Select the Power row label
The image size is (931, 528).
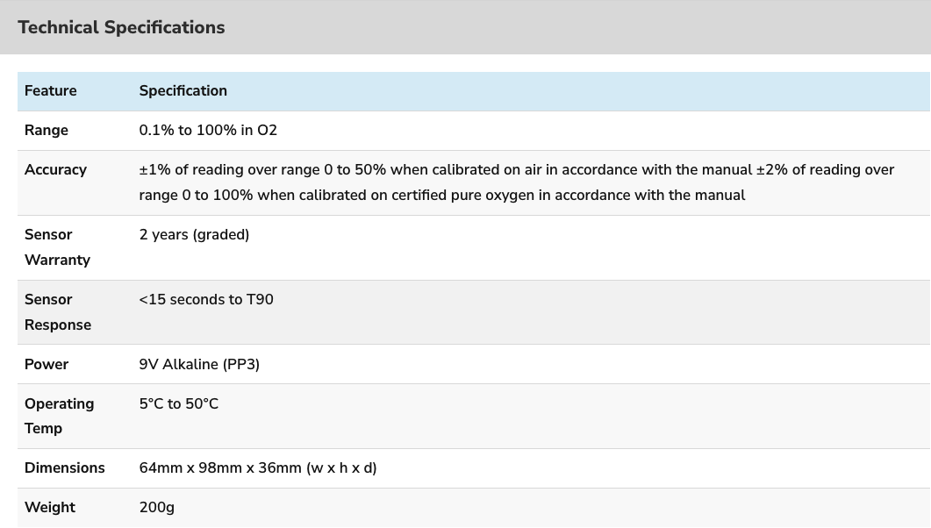[x=47, y=364]
